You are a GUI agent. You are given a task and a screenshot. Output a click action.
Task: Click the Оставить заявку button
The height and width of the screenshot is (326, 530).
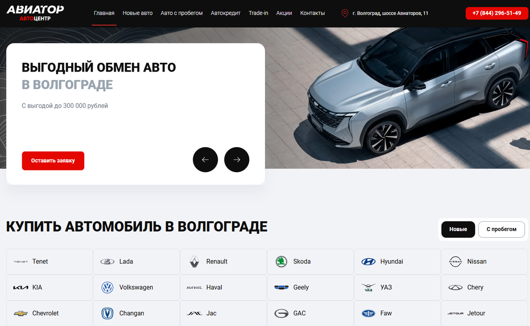tap(53, 161)
